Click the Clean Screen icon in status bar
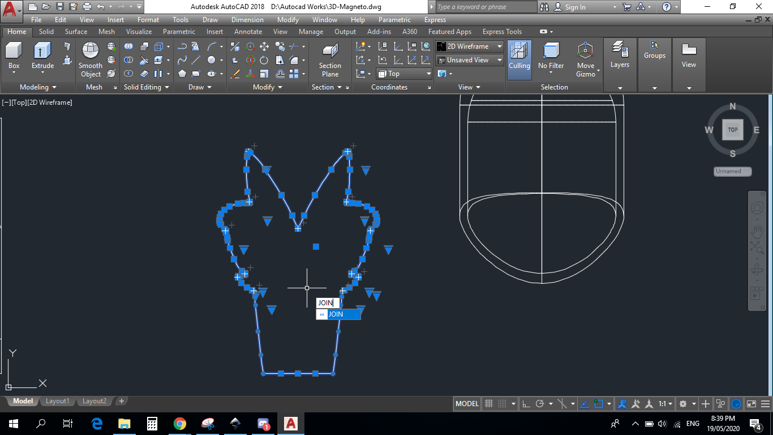 pyautogui.click(x=751, y=404)
